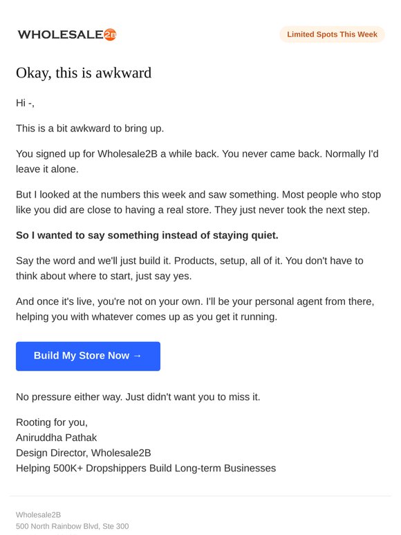This screenshot has width=401, height=535.
Task: Click the heading Okay, this is awkward
Action: (84, 73)
